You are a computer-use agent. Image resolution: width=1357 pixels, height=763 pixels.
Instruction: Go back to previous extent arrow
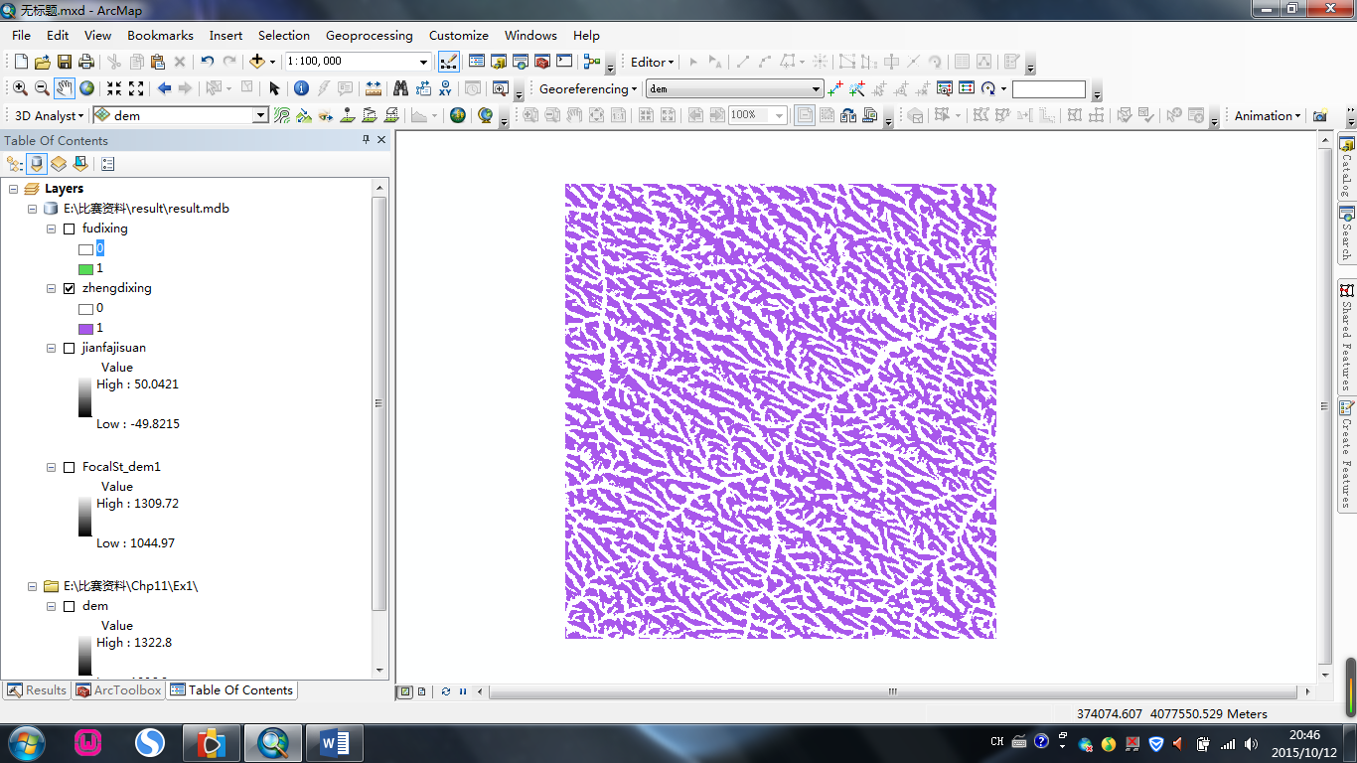pos(164,88)
